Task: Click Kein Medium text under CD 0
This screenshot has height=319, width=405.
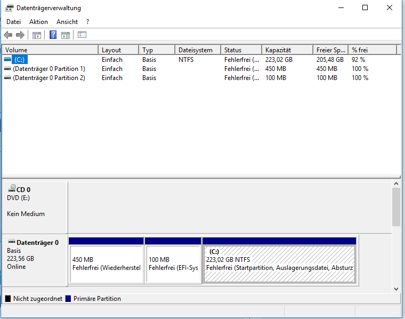Action: coord(26,214)
